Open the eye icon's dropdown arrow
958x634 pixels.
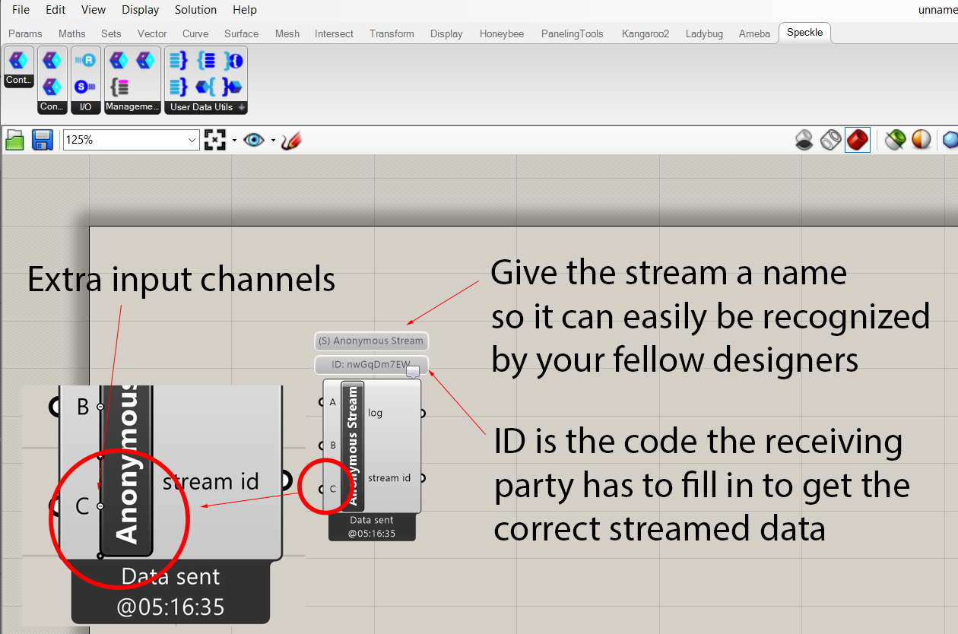click(x=272, y=140)
